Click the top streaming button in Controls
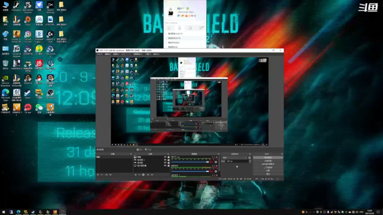 pos(268,158)
